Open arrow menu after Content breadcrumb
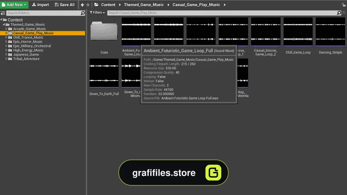 pyautogui.click(x=120, y=4)
